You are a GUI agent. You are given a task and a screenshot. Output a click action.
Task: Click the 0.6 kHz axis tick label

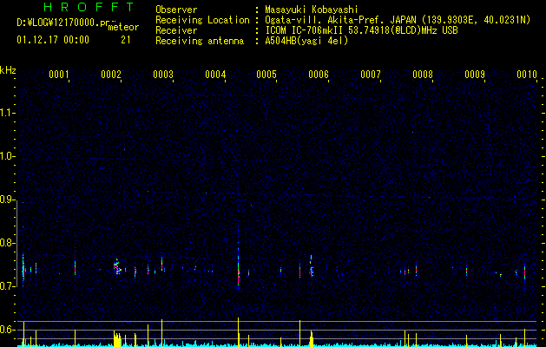point(6,330)
